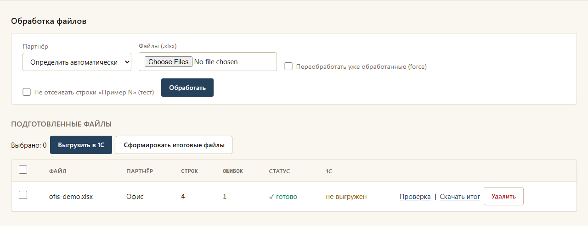Viewport: 588px width, 226px height.
Task: Click the 'Партнёр' field label above the dropdown
Action: [35, 46]
